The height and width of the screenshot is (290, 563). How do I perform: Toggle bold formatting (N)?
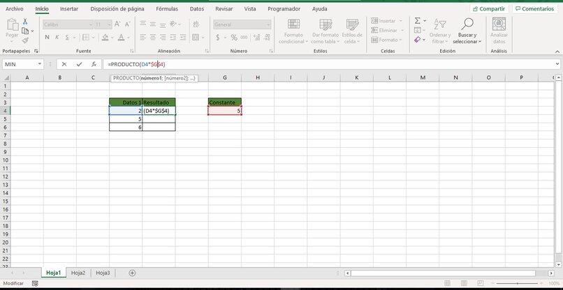tap(46, 38)
